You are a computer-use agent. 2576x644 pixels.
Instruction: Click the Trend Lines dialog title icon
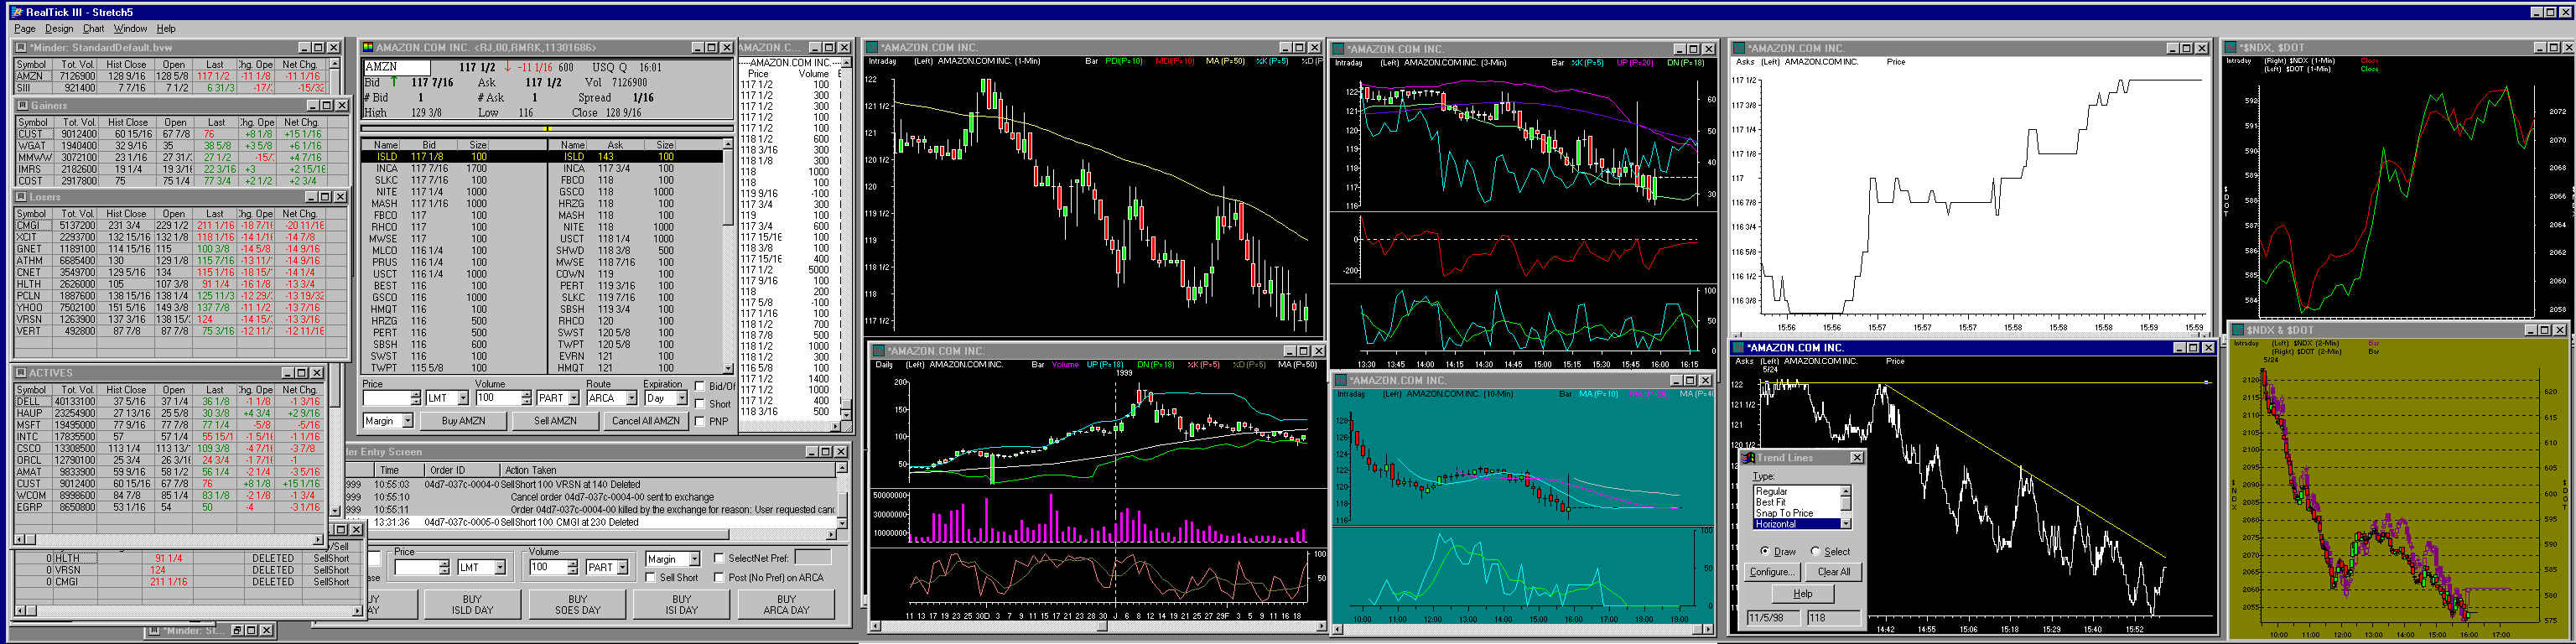(x=1749, y=458)
